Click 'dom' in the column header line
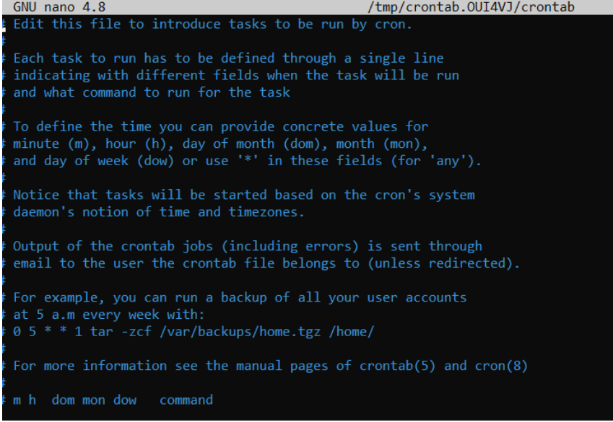613x422 pixels. pos(64,400)
